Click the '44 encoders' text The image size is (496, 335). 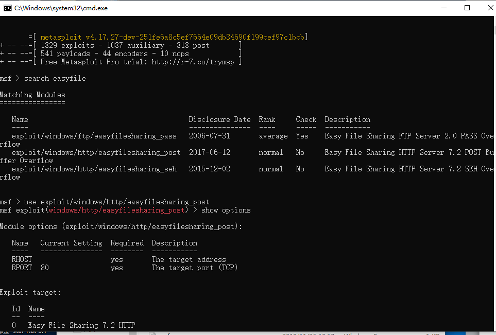tap(125, 54)
